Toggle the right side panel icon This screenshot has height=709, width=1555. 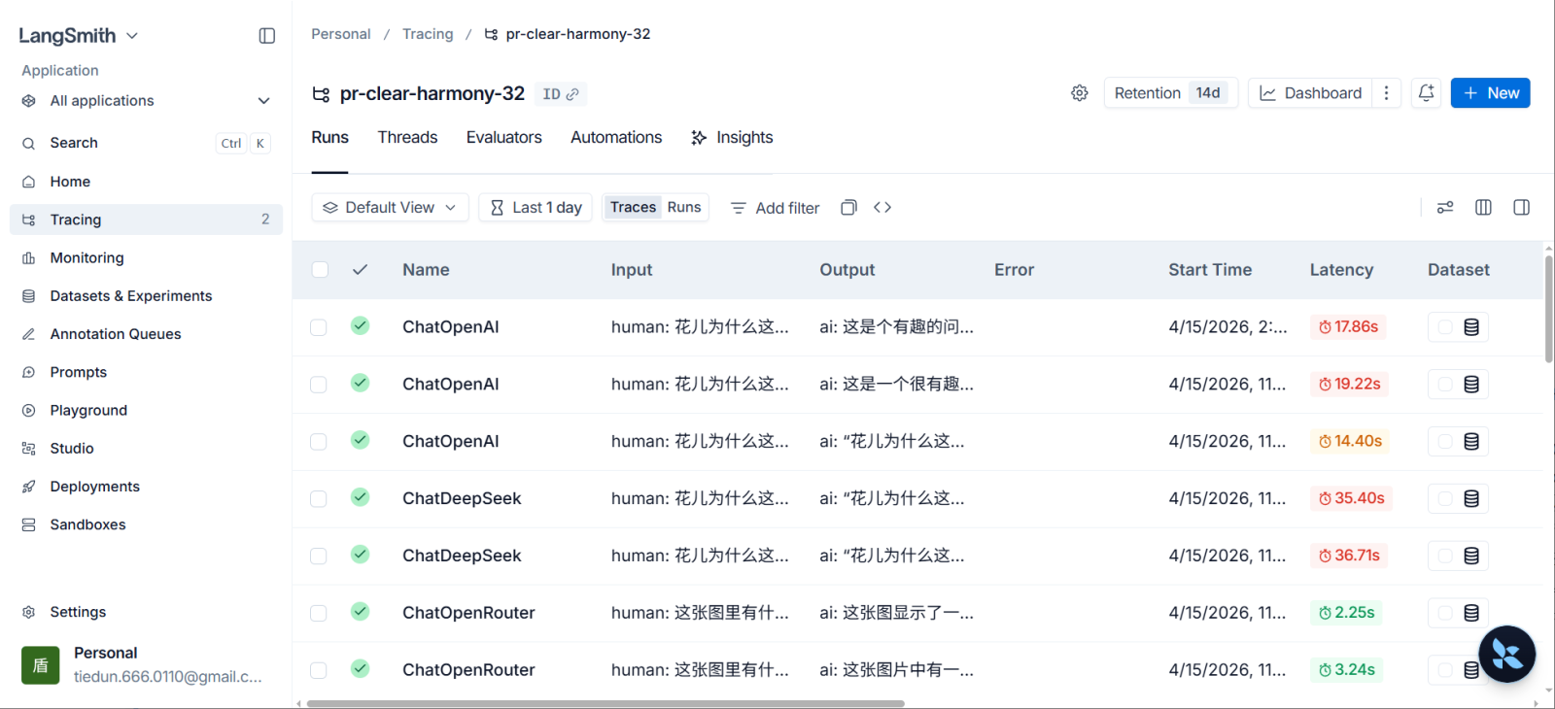click(1522, 208)
